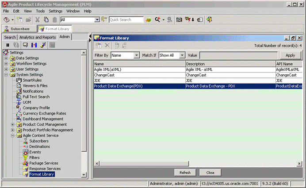Click the icon left of Quick Search field
The height and width of the screenshot is (188, 306).
tap(104, 19)
